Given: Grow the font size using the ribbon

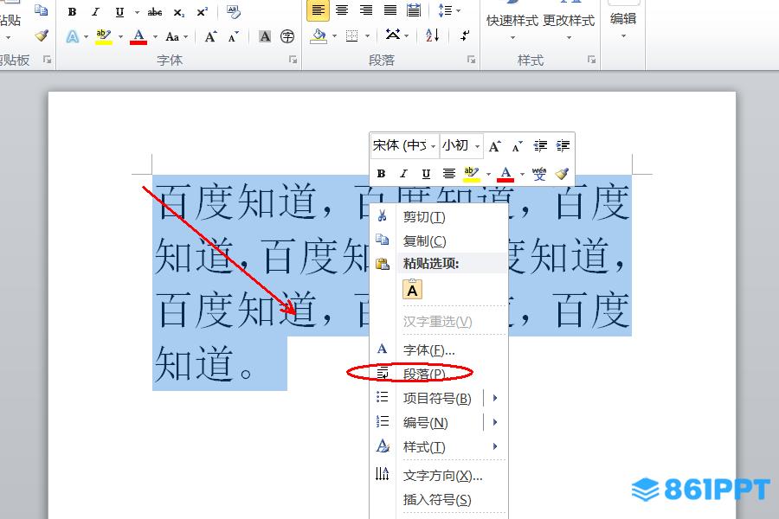Looking at the screenshot, I should point(210,36).
